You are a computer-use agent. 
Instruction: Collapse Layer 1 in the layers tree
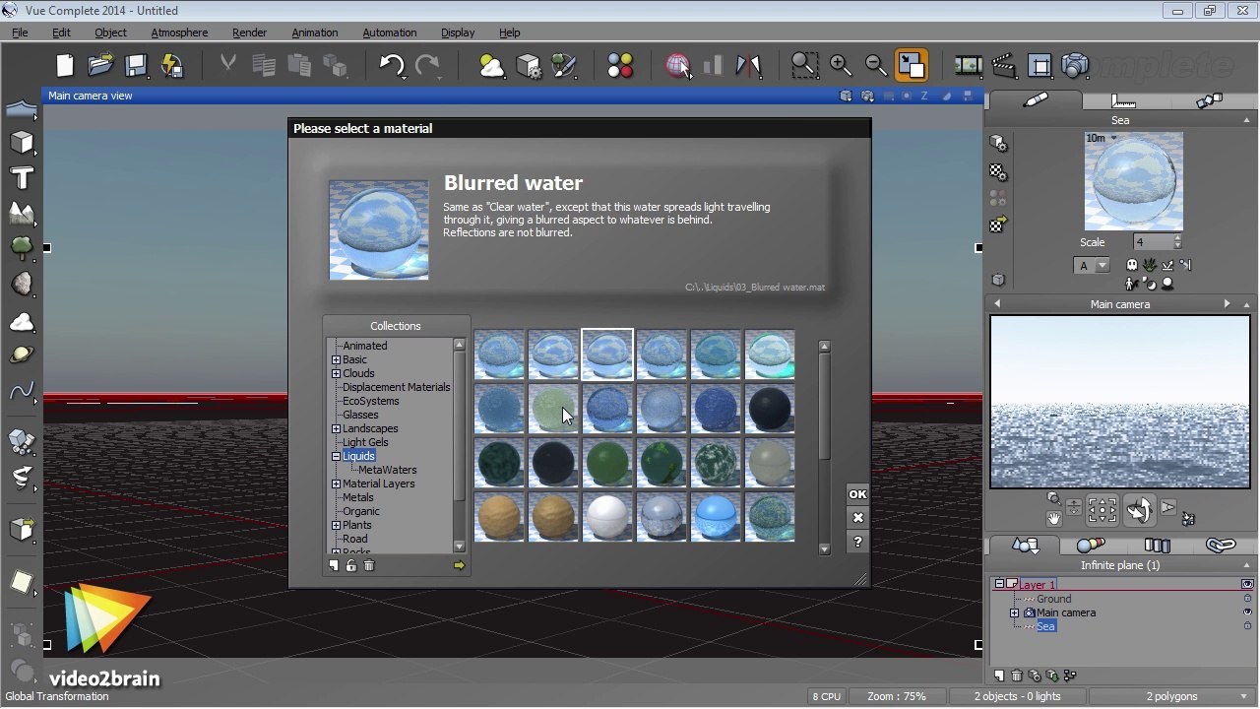[x=999, y=585]
